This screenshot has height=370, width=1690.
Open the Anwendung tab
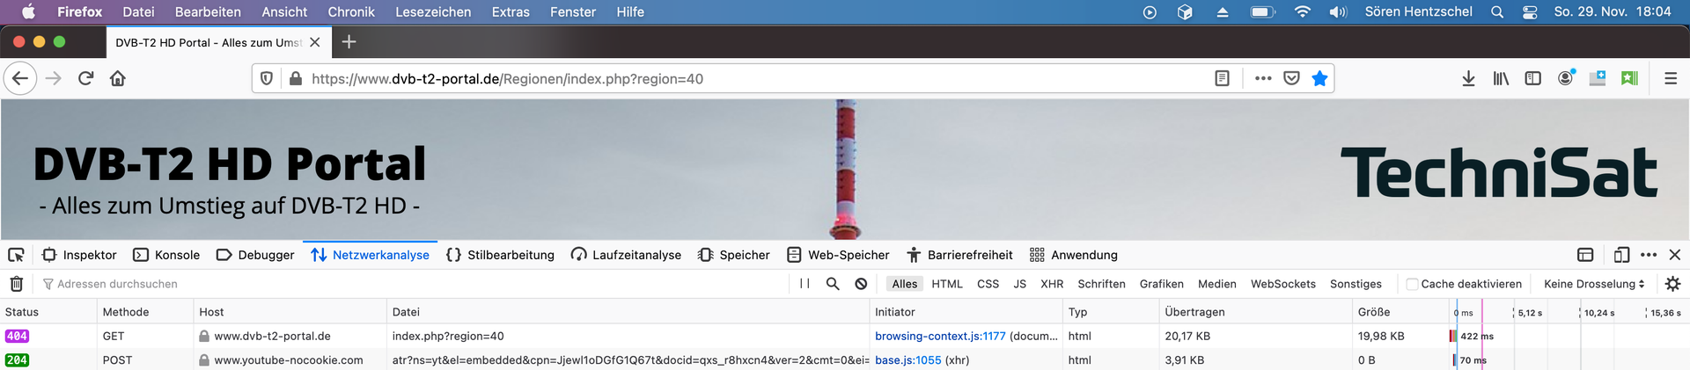coord(1073,255)
